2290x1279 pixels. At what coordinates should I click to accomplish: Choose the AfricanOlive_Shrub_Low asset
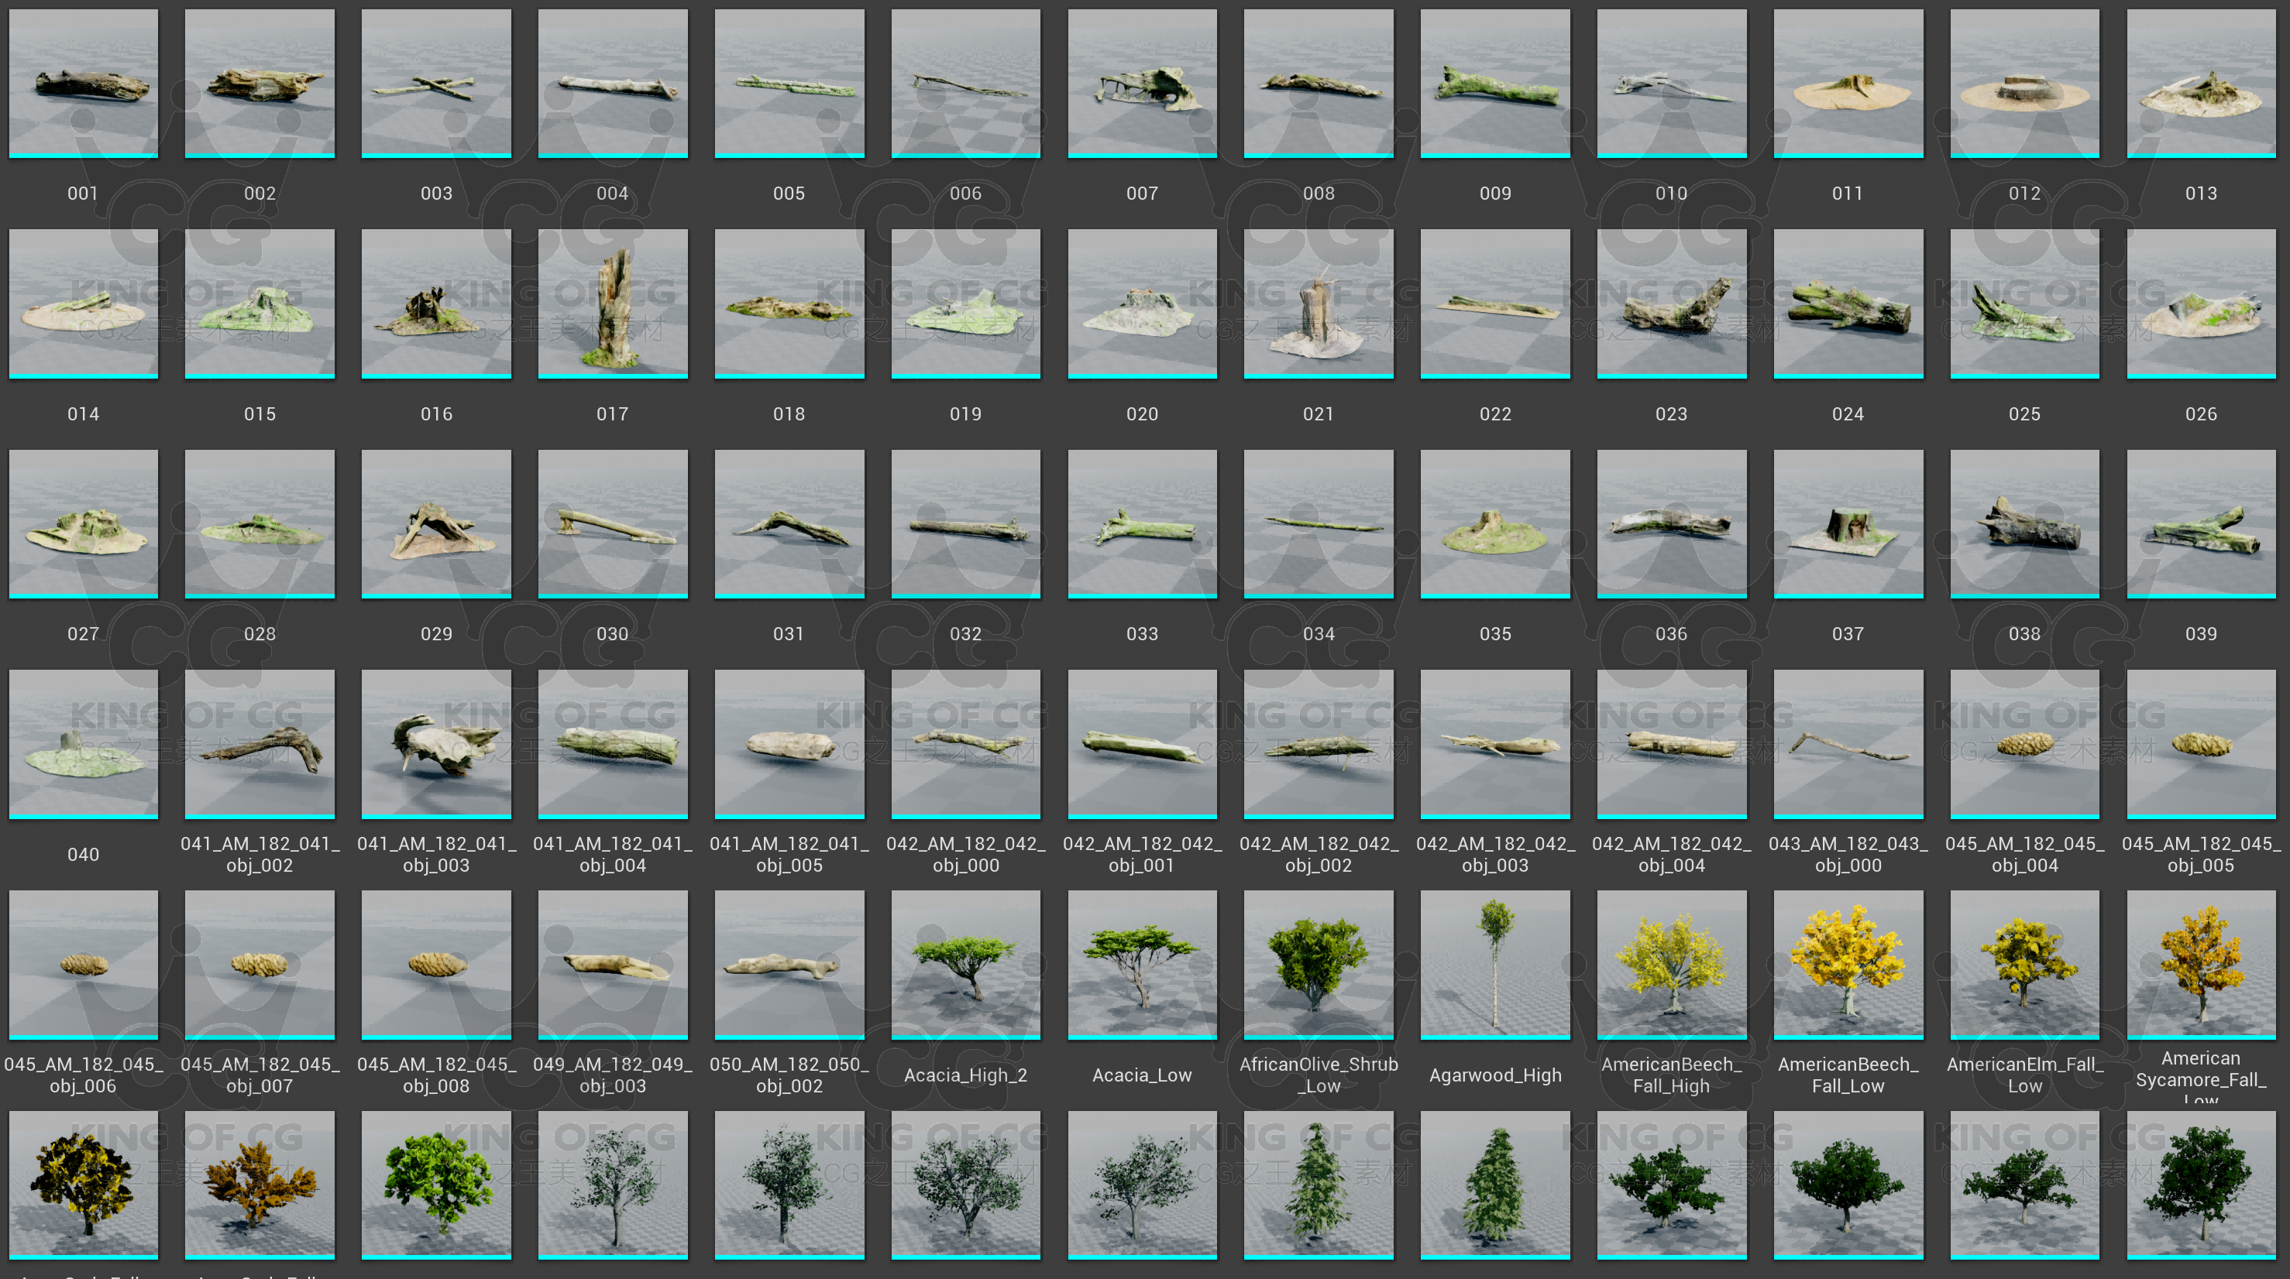pos(1319,965)
